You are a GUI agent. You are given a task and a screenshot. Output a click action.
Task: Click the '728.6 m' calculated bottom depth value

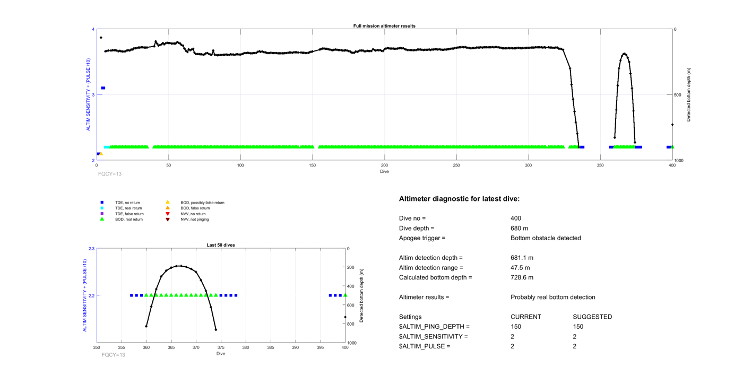pos(522,277)
